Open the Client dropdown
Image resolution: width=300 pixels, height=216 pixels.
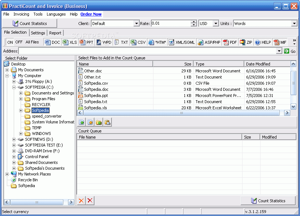pos(136,24)
